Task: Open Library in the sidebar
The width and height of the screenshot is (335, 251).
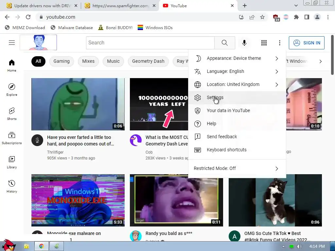Action: point(12,162)
